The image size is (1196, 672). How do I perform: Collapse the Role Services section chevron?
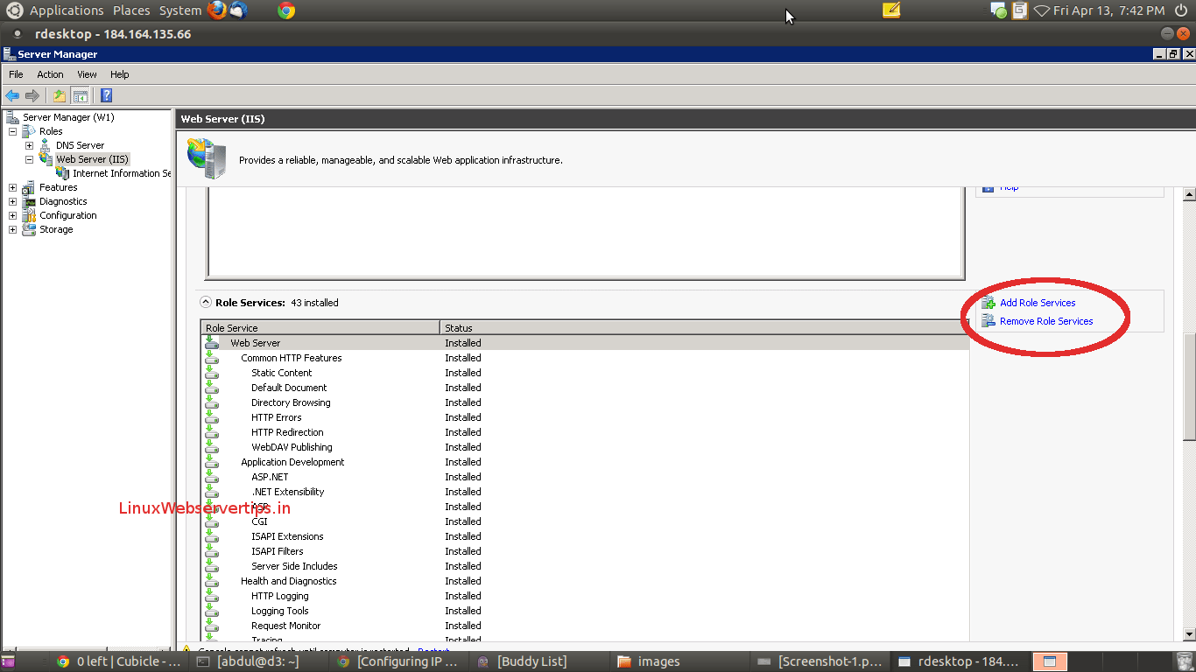[206, 303]
